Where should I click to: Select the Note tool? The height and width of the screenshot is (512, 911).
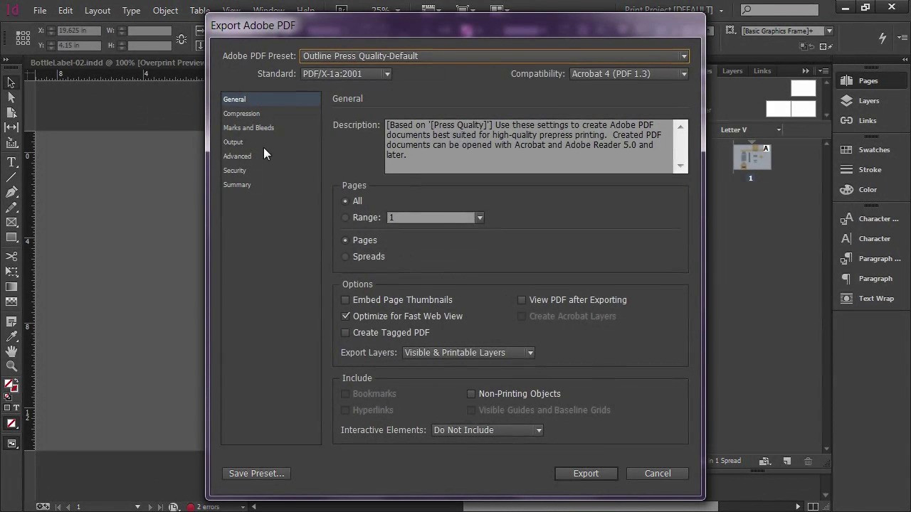coord(11,321)
